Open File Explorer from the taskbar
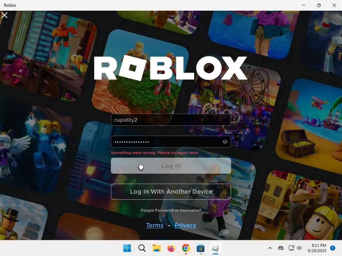The width and height of the screenshot is (342, 256). click(x=156, y=248)
